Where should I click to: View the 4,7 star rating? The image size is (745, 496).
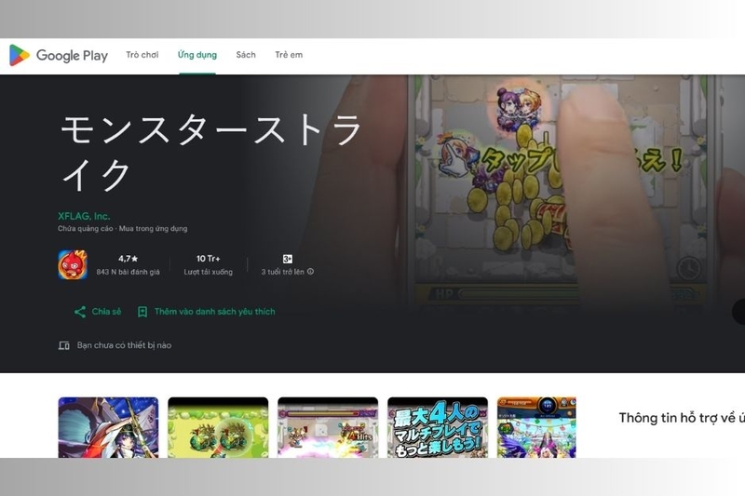(128, 259)
